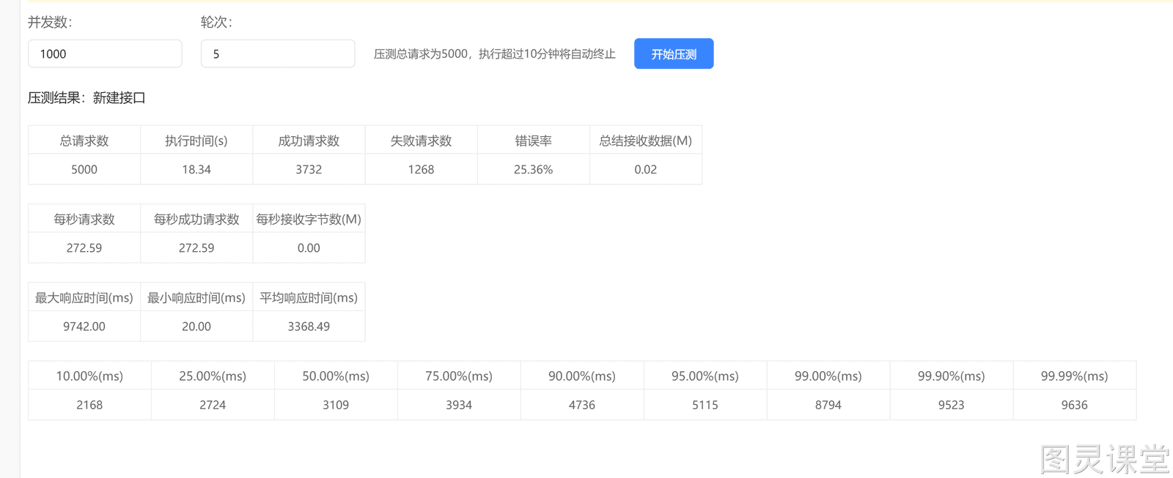Select the 执行时间(s) header cell
This screenshot has height=478, width=1173.
click(196, 141)
